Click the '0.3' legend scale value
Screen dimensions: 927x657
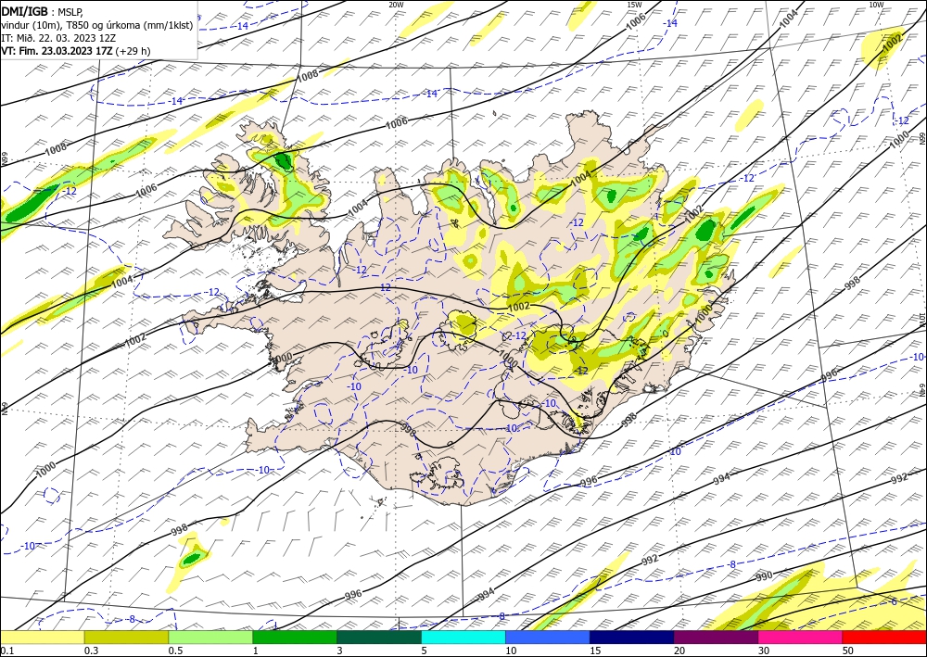point(91,651)
